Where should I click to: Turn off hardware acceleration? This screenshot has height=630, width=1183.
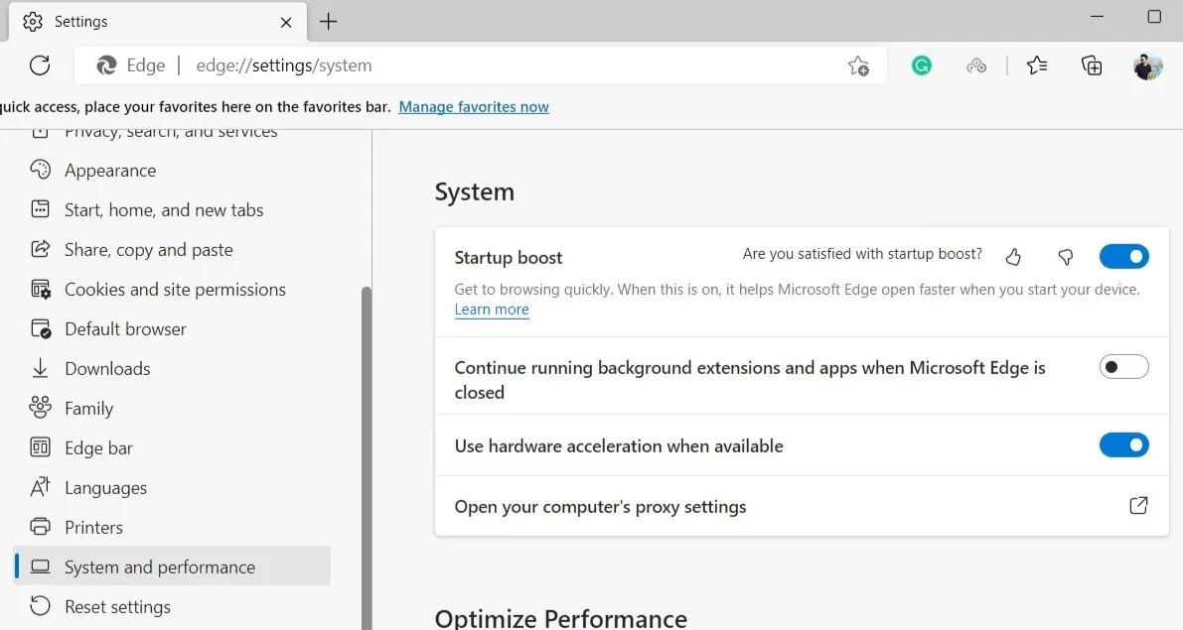1123,444
